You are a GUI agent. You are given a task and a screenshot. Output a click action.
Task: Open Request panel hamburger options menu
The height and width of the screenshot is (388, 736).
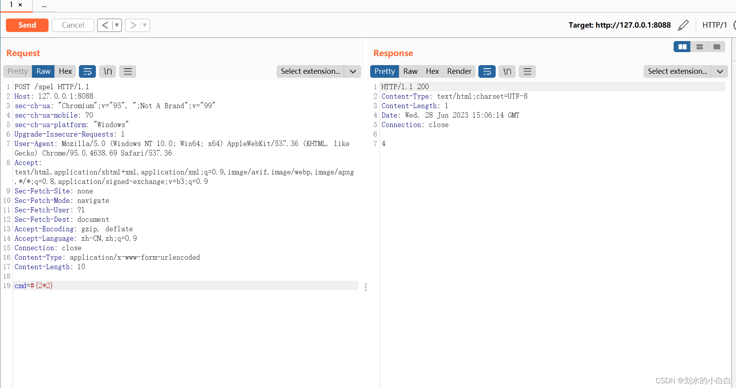click(128, 71)
